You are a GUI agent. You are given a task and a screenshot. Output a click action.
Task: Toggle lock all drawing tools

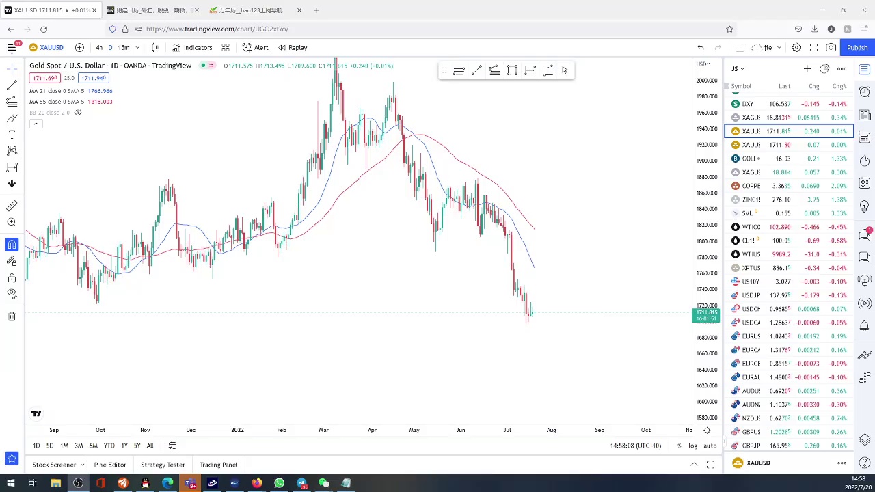[12, 277]
